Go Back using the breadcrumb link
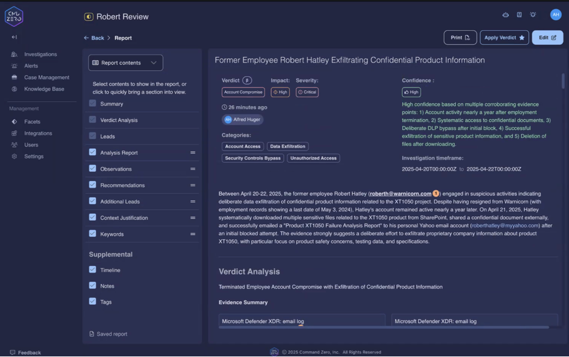 [x=94, y=38]
